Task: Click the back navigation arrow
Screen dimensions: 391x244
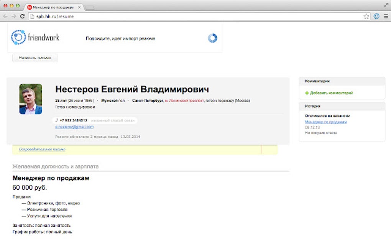Action: tap(5, 16)
